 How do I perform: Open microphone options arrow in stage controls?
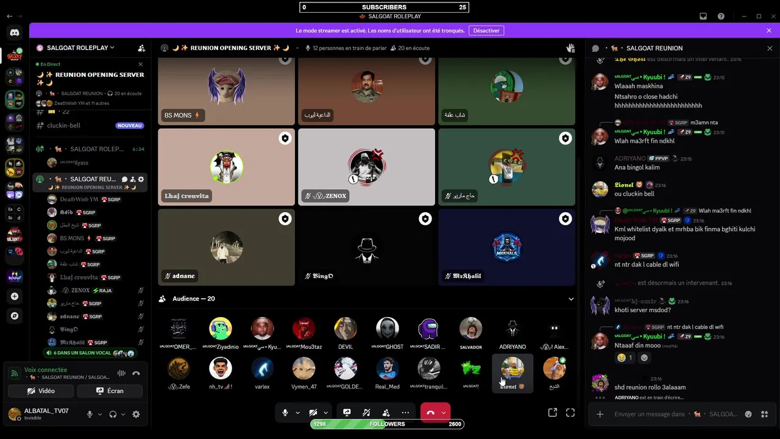tap(297, 413)
